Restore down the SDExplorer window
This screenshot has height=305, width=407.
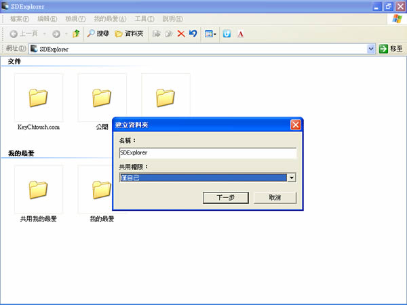389,7
